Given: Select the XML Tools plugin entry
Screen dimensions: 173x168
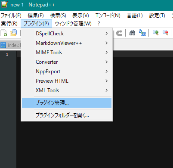Looking at the screenshot, I should click(67, 90).
